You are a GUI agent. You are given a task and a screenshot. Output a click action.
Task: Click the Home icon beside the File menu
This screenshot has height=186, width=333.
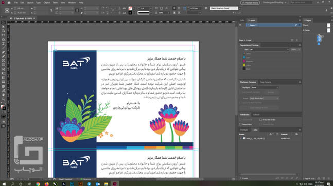coord(9,3)
